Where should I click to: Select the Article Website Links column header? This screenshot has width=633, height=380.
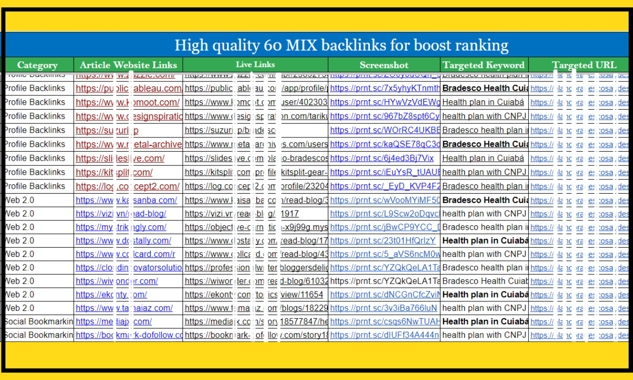[x=128, y=65]
